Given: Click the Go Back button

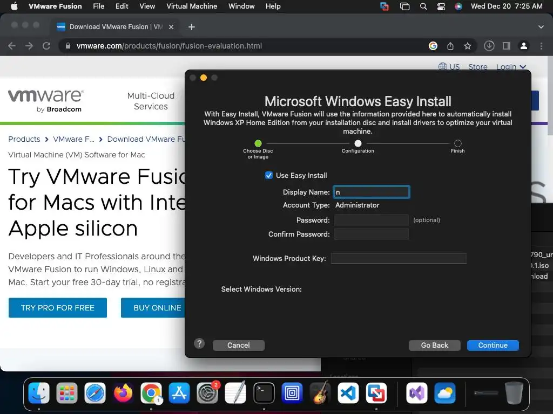Looking at the screenshot, I should click(435, 346).
